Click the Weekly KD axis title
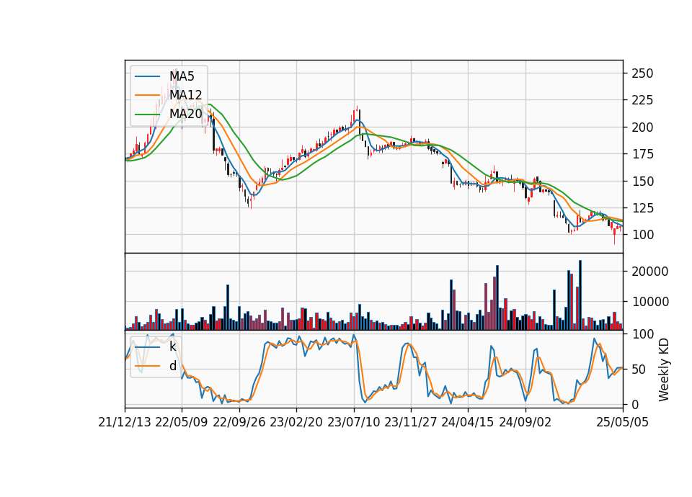The height and width of the screenshot is (497, 692). point(664,370)
